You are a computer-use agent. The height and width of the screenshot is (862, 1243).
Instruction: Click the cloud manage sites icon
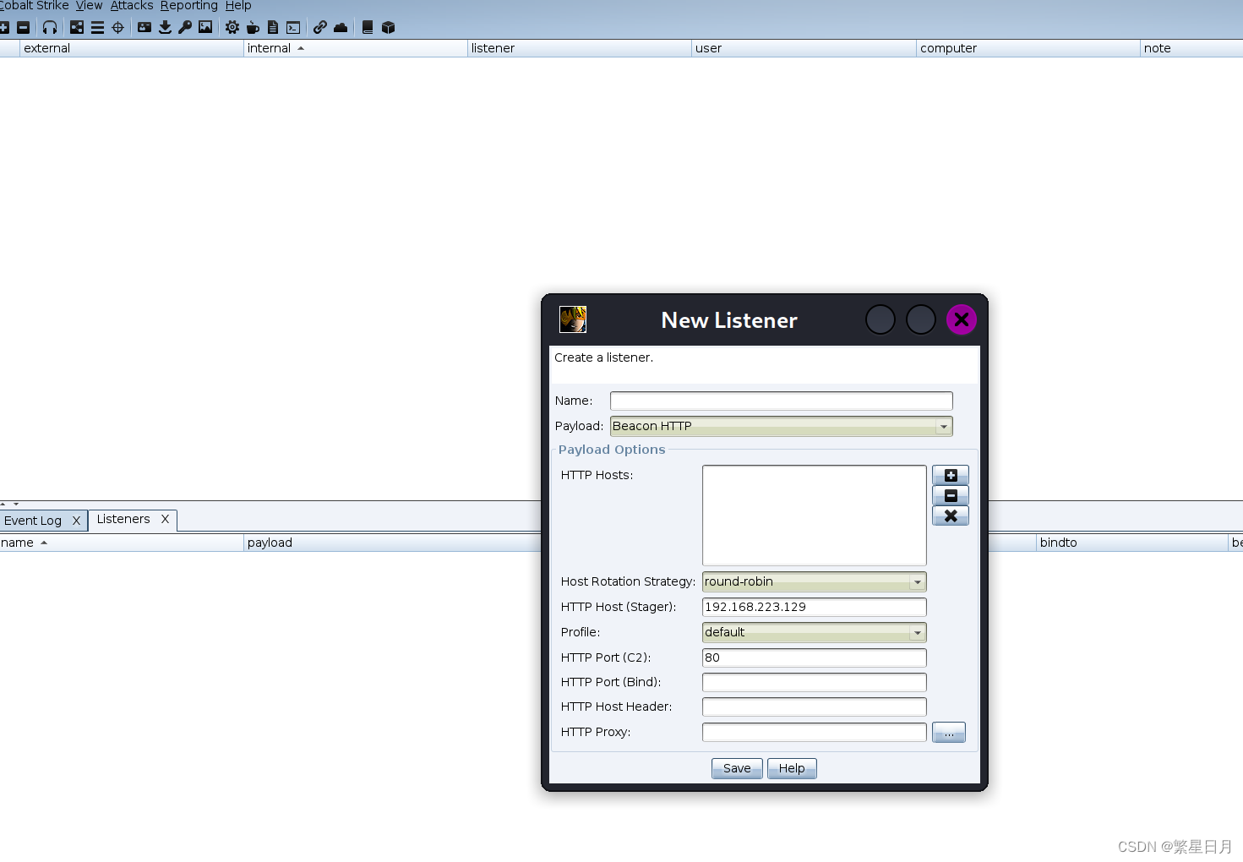(341, 28)
